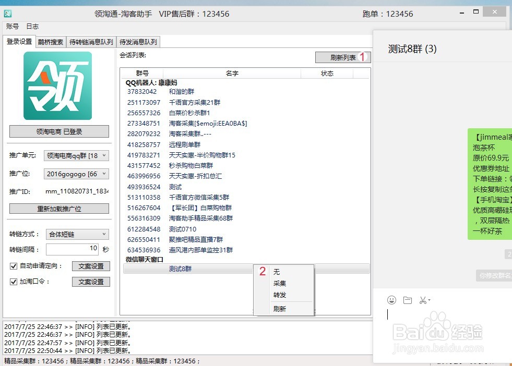Open the file/folder icon in the chat toolbar
This screenshot has width=512, height=366.
tap(409, 300)
